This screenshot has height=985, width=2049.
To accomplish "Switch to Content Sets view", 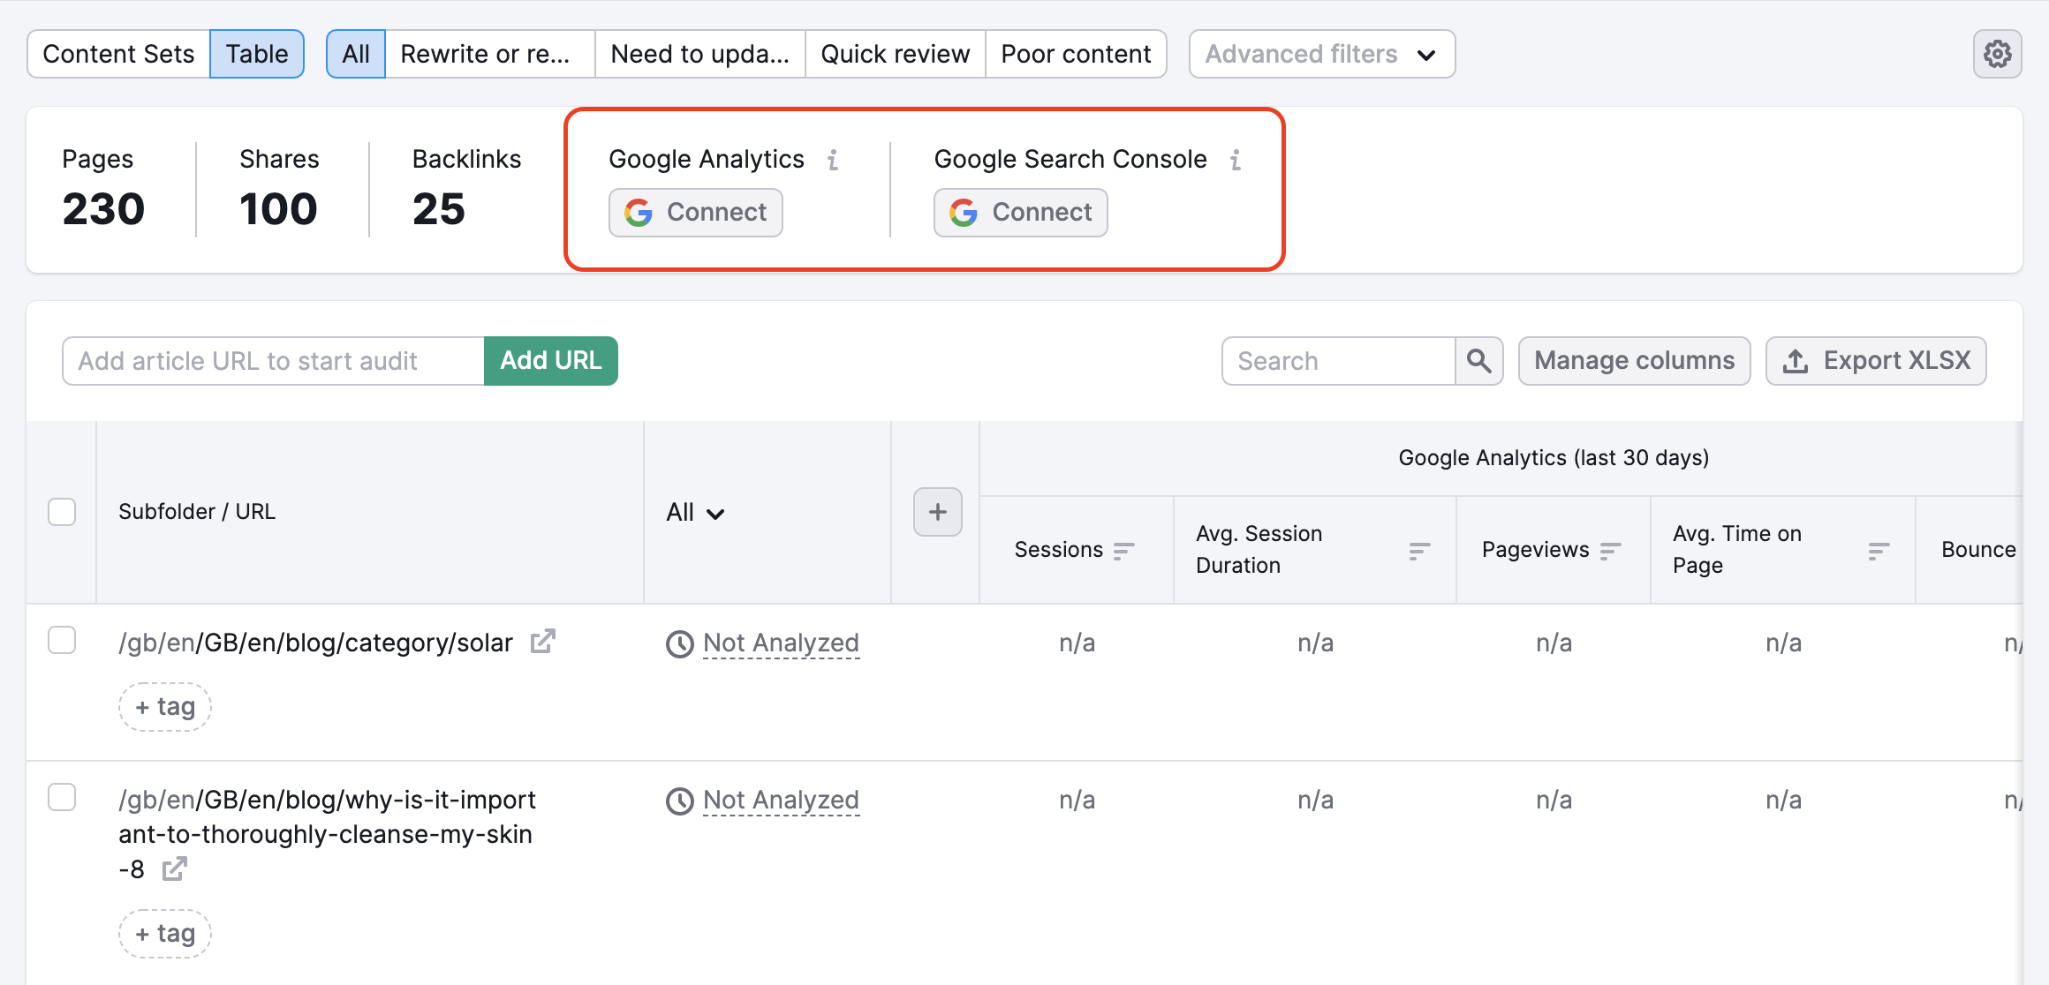I will coord(118,54).
